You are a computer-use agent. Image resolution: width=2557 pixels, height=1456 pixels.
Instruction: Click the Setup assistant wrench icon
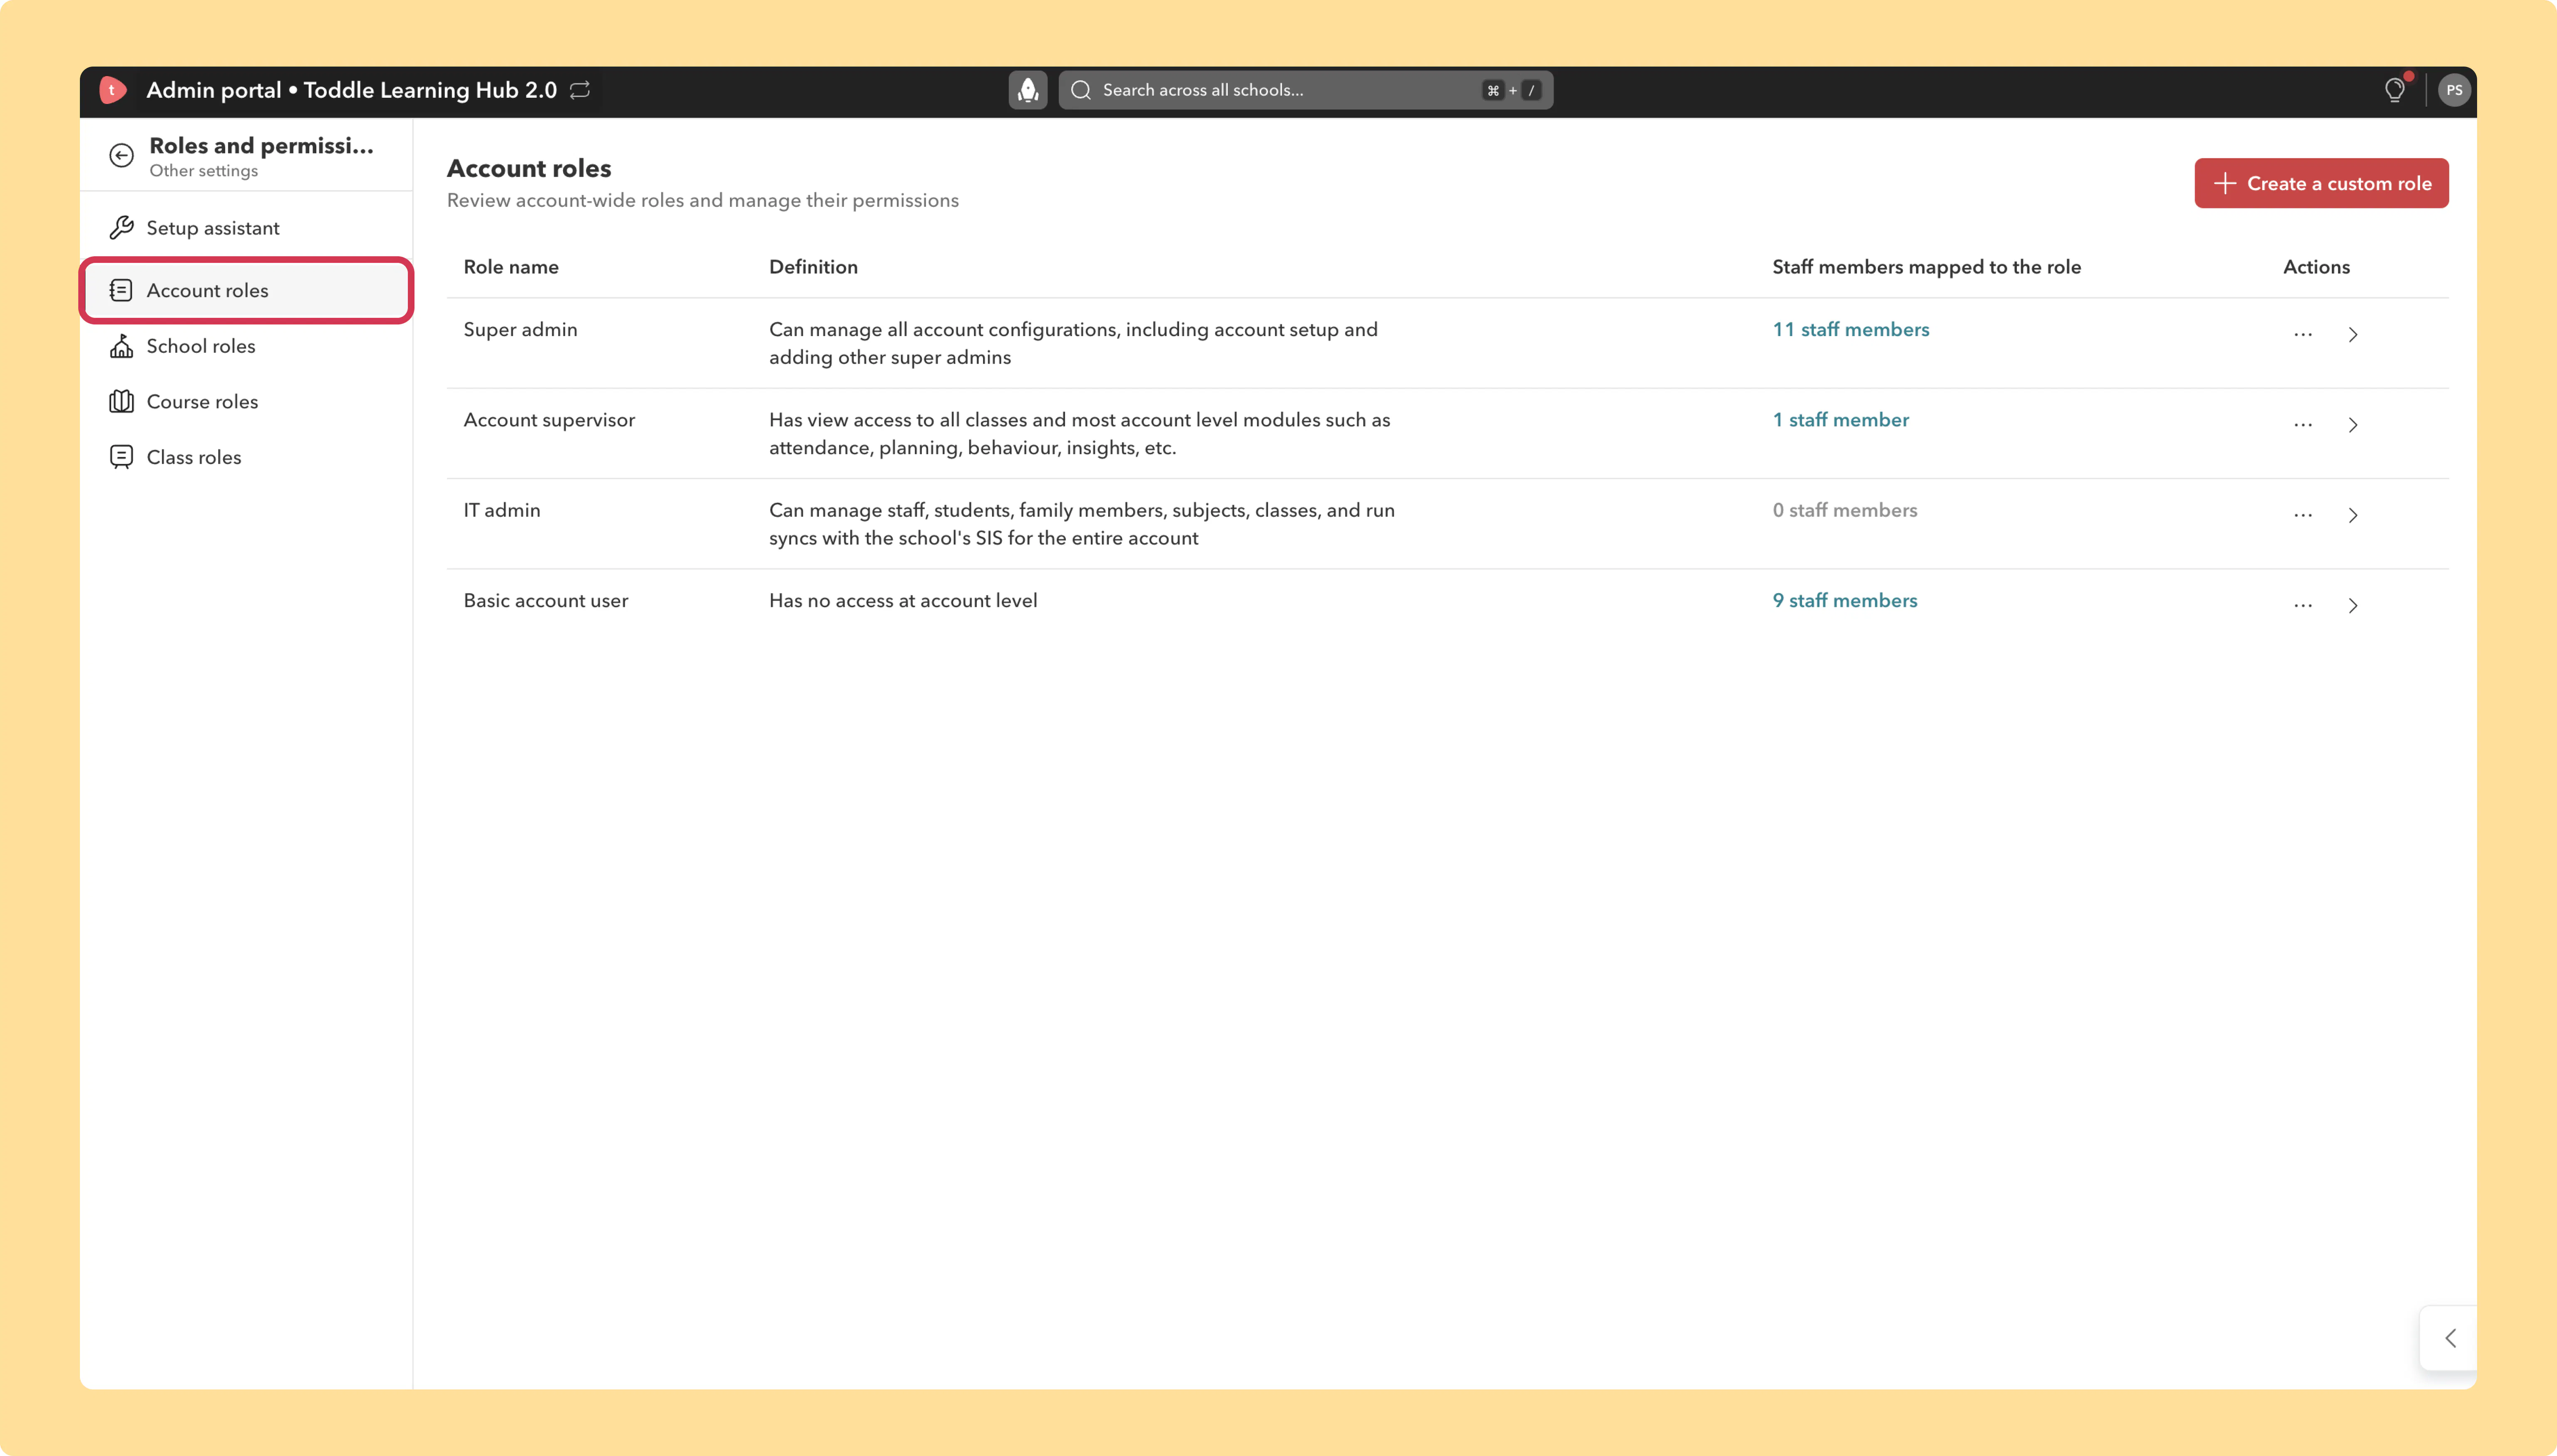coord(121,228)
